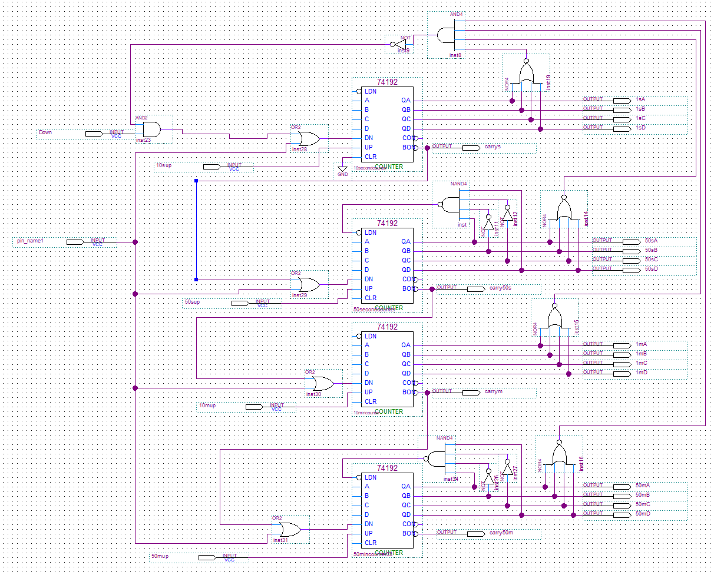The height and width of the screenshot is (575, 714).
Task: Select the OR2 gate inst29
Action: coord(308,285)
